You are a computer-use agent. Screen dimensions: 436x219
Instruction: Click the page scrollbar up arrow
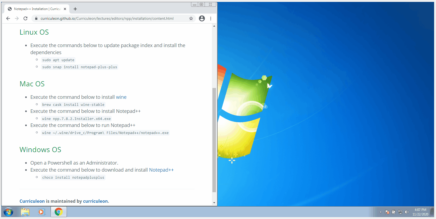(x=214, y=26)
